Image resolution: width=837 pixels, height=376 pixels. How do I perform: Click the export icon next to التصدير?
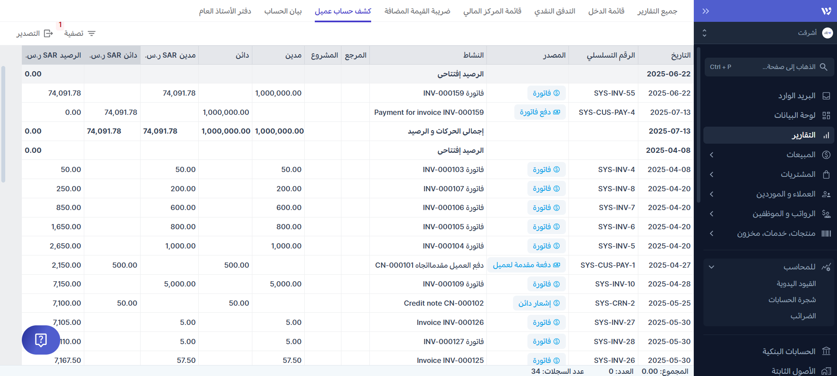(48, 34)
